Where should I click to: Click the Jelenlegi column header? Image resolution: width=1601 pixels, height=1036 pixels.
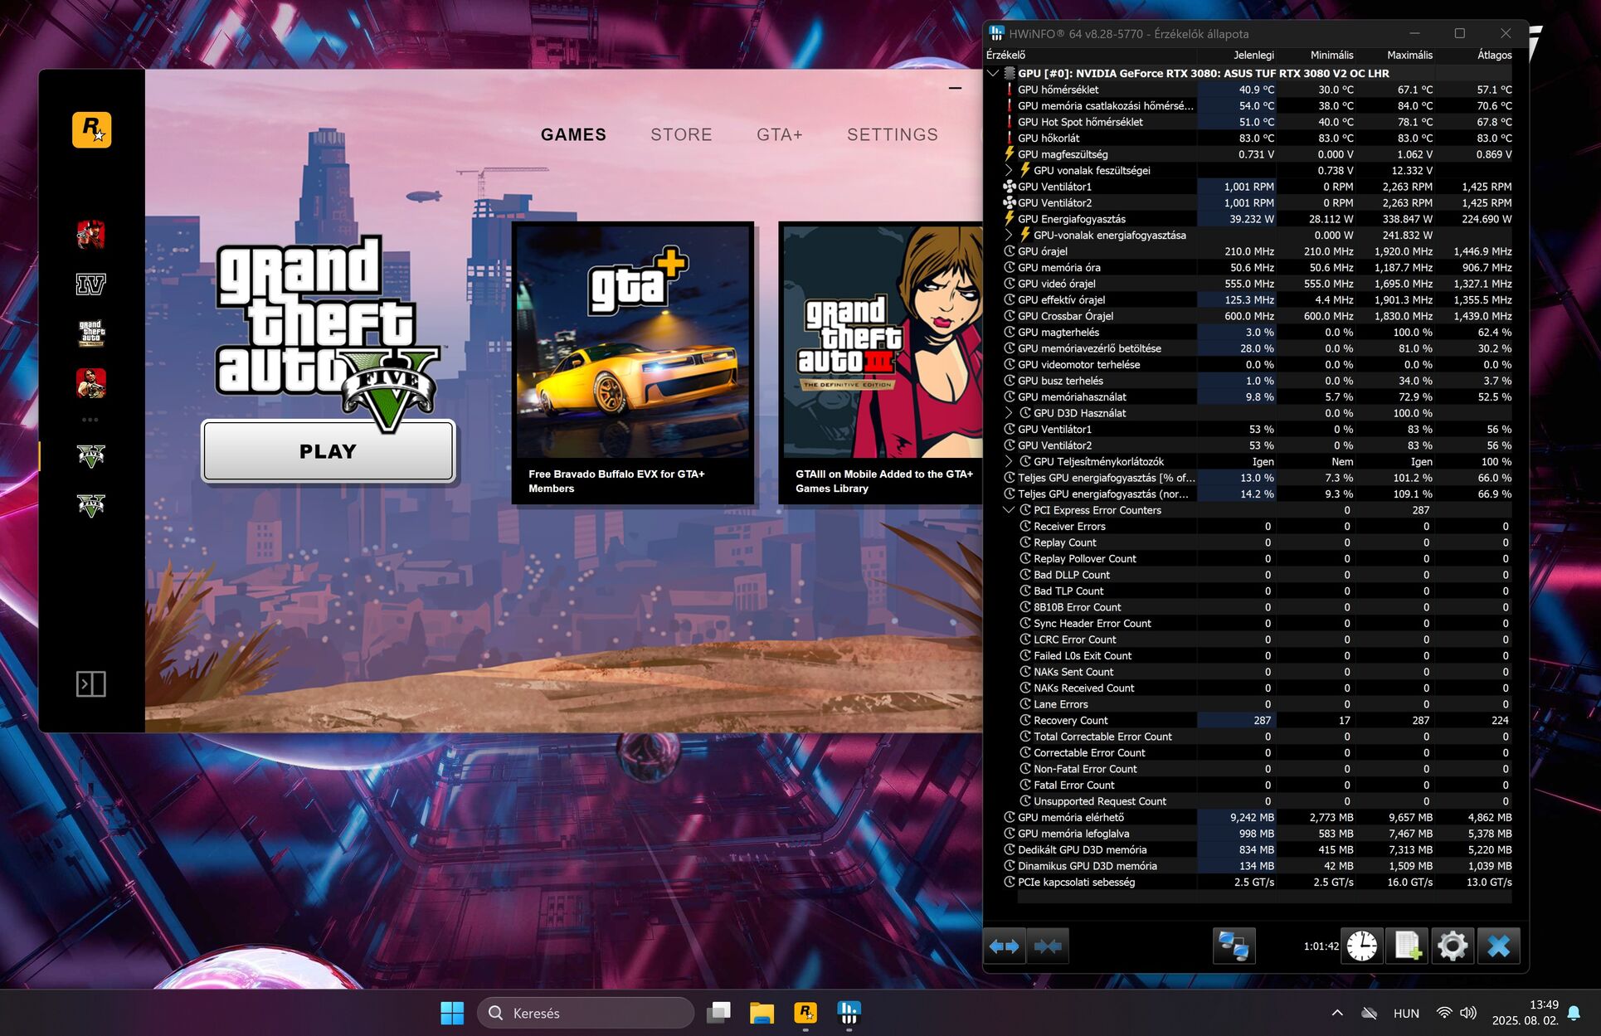pyautogui.click(x=1253, y=55)
